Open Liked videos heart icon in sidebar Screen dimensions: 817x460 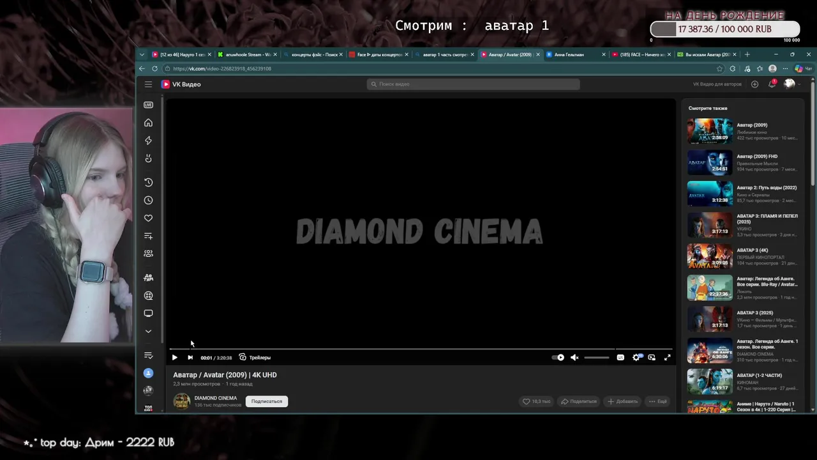(x=148, y=218)
